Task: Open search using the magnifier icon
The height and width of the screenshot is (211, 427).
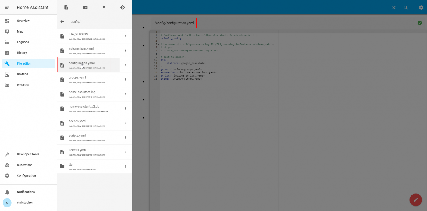Action: 406,8
